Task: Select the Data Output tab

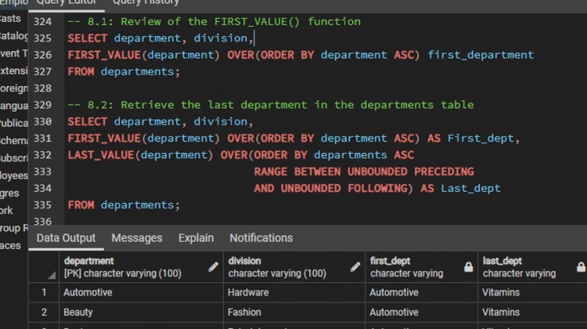Action: click(67, 238)
